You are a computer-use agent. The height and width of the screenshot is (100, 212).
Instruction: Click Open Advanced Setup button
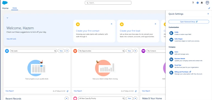click(x=189, y=22)
